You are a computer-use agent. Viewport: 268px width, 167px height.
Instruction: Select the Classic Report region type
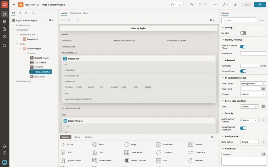(x=133, y=152)
